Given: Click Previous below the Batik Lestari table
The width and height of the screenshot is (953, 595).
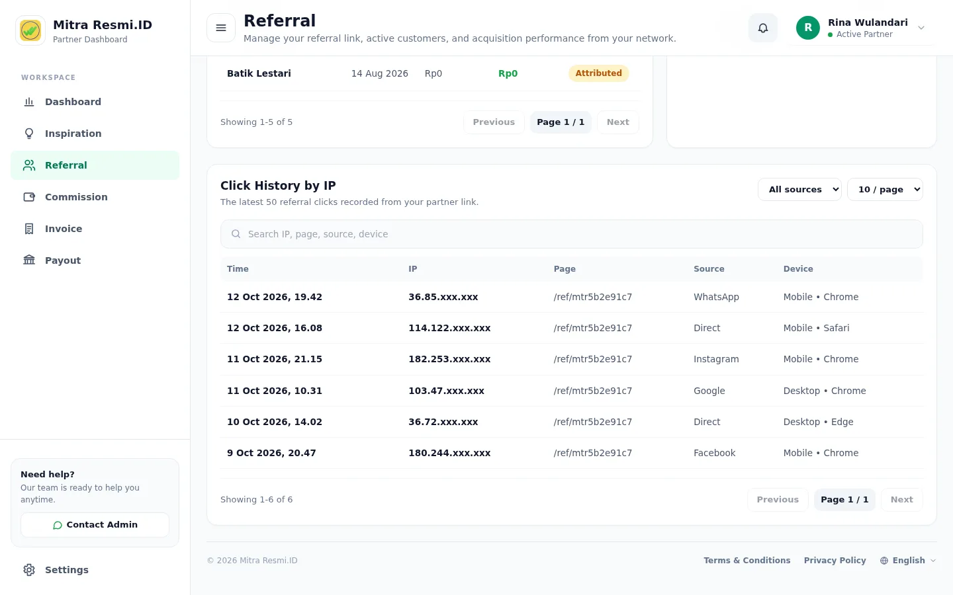Looking at the screenshot, I should click(494, 122).
